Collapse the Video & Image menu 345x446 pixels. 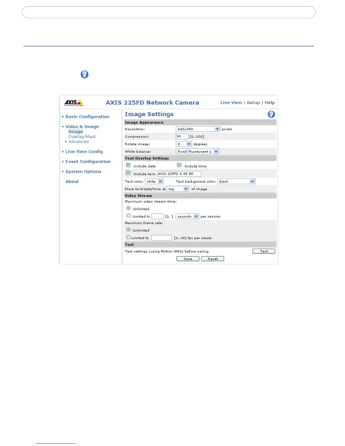tap(82, 127)
